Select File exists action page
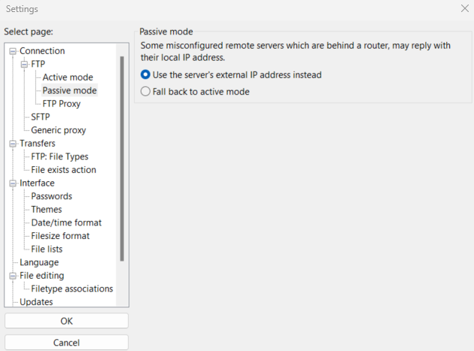This screenshot has width=474, height=351. [x=63, y=170]
